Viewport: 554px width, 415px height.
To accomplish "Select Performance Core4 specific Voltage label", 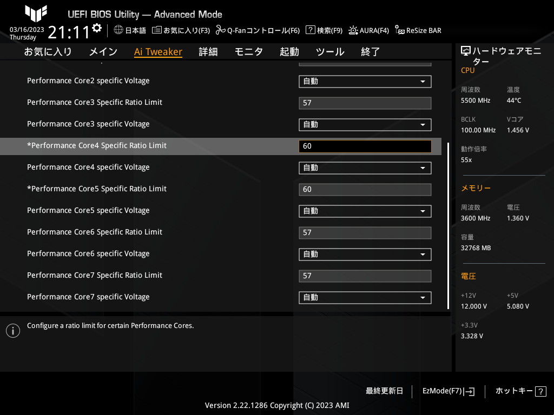I will [x=88, y=168].
